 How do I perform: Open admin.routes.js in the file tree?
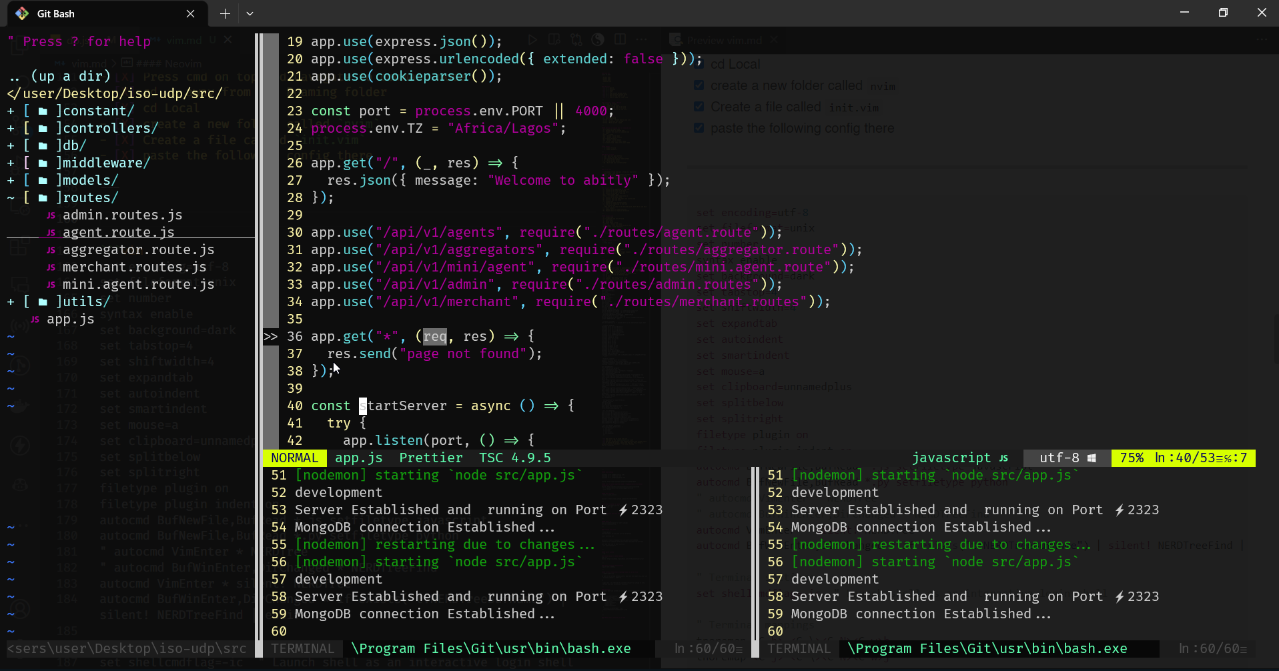click(x=122, y=215)
